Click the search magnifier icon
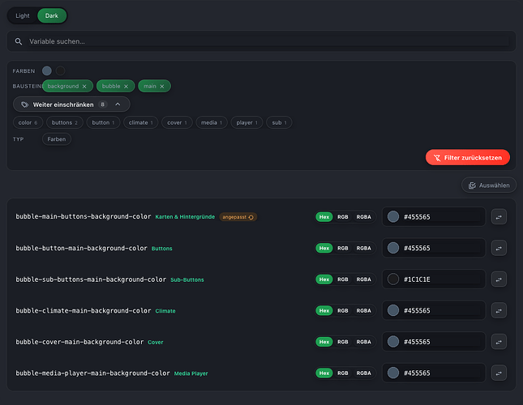The image size is (523, 405). 19,41
